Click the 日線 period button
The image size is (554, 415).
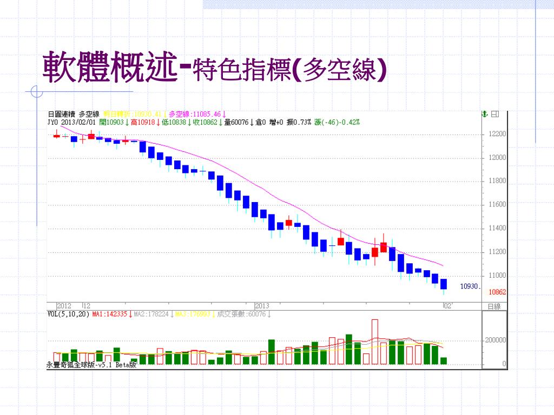coord(494,306)
